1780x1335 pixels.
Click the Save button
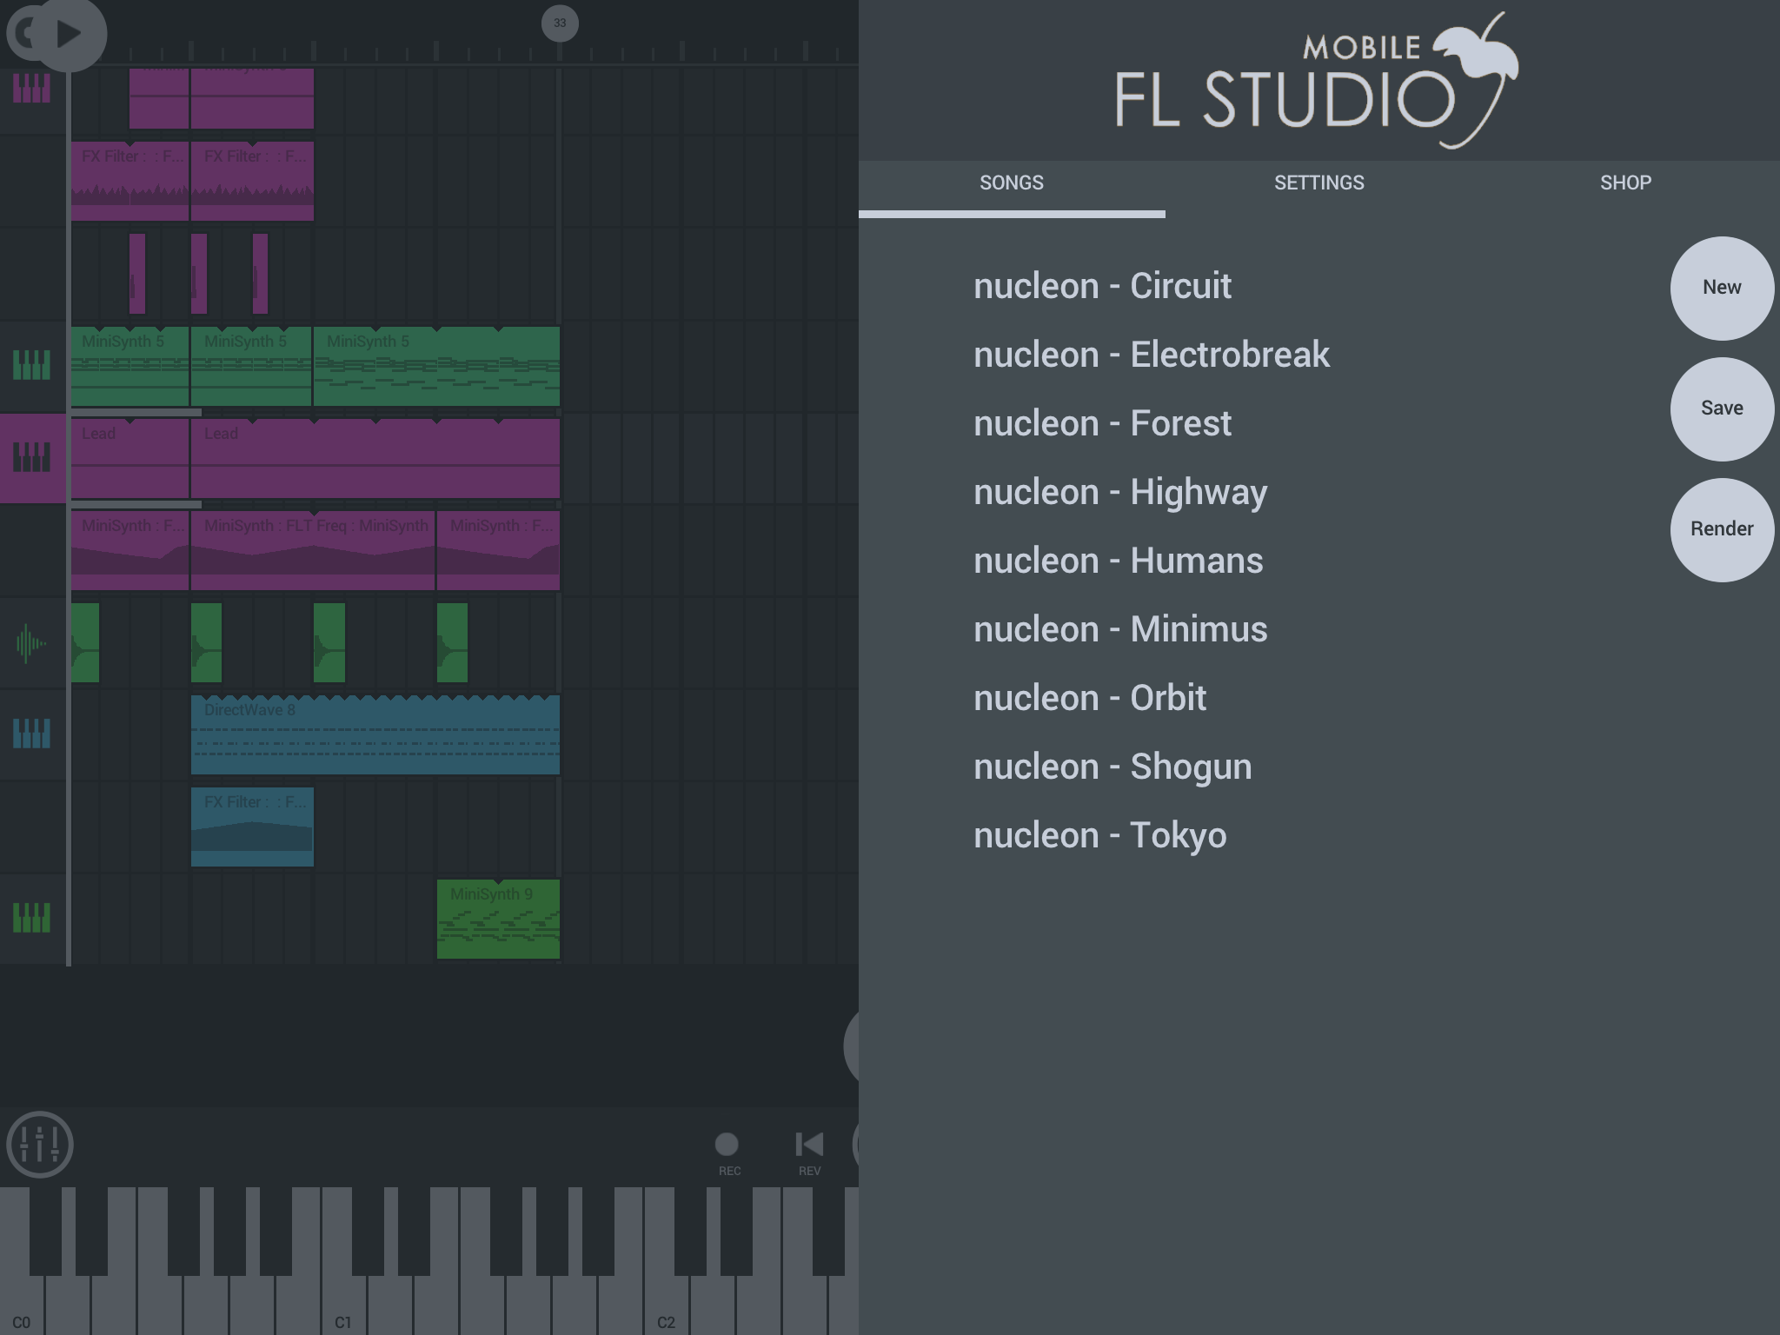point(1721,408)
